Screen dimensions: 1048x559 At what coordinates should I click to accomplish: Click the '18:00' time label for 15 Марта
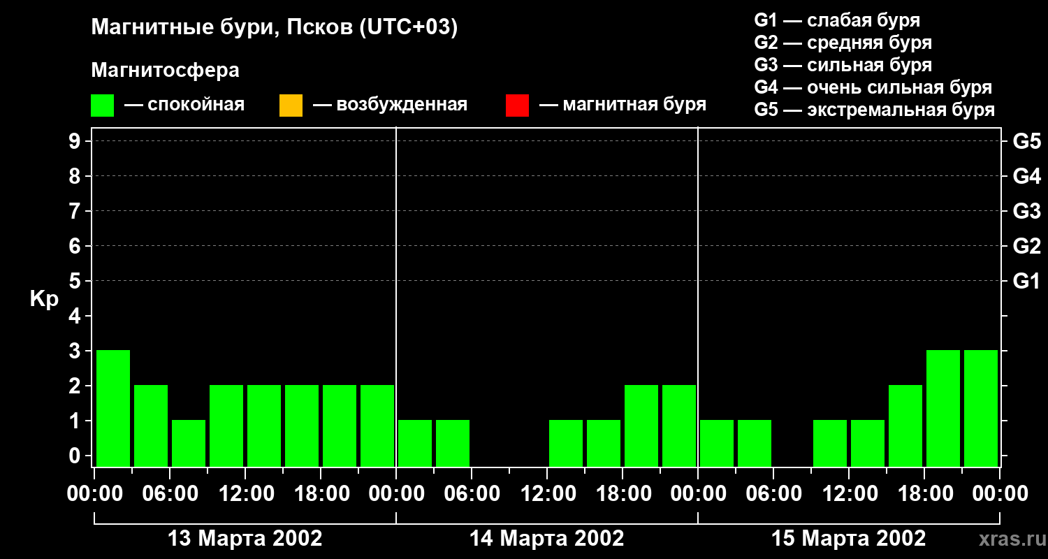[924, 494]
